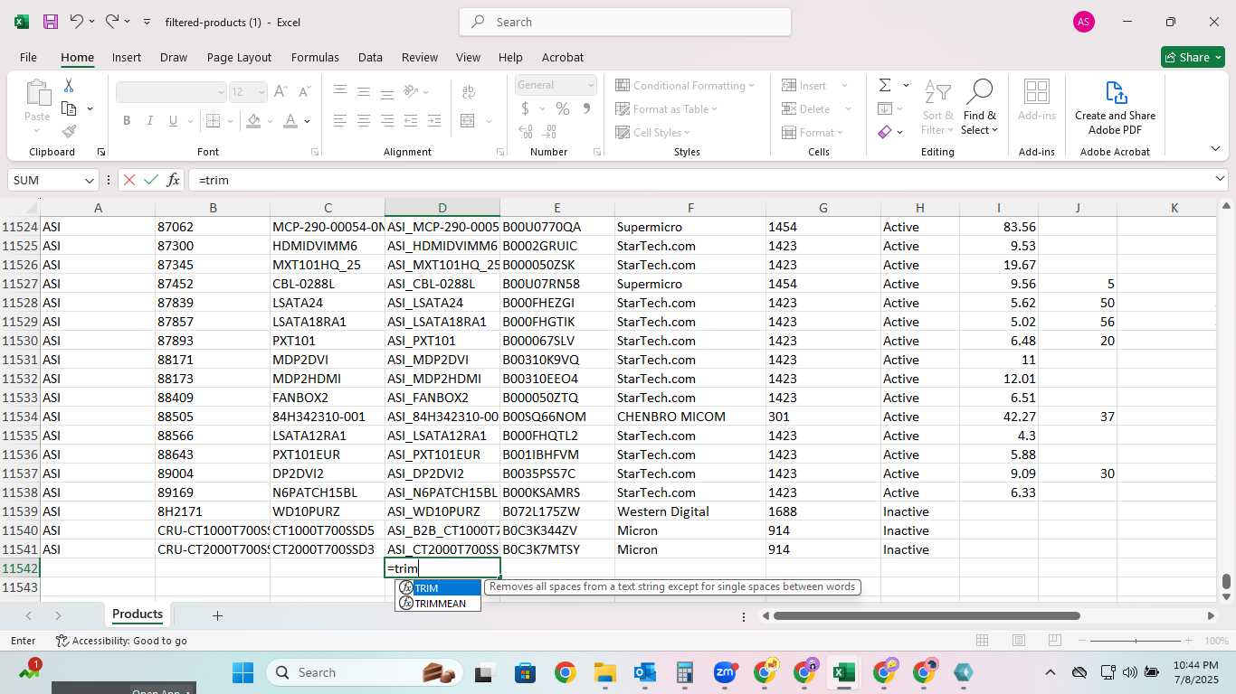Click the Save icon in title bar
Screen dimensions: 1236x694
tap(51, 22)
